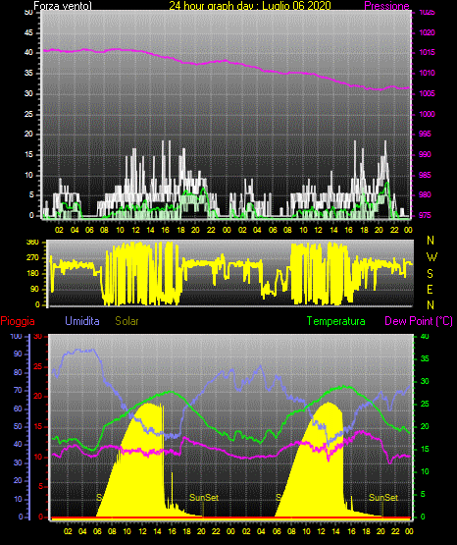Click '1010' on the pressure axis
The image size is (457, 545).
point(427,73)
